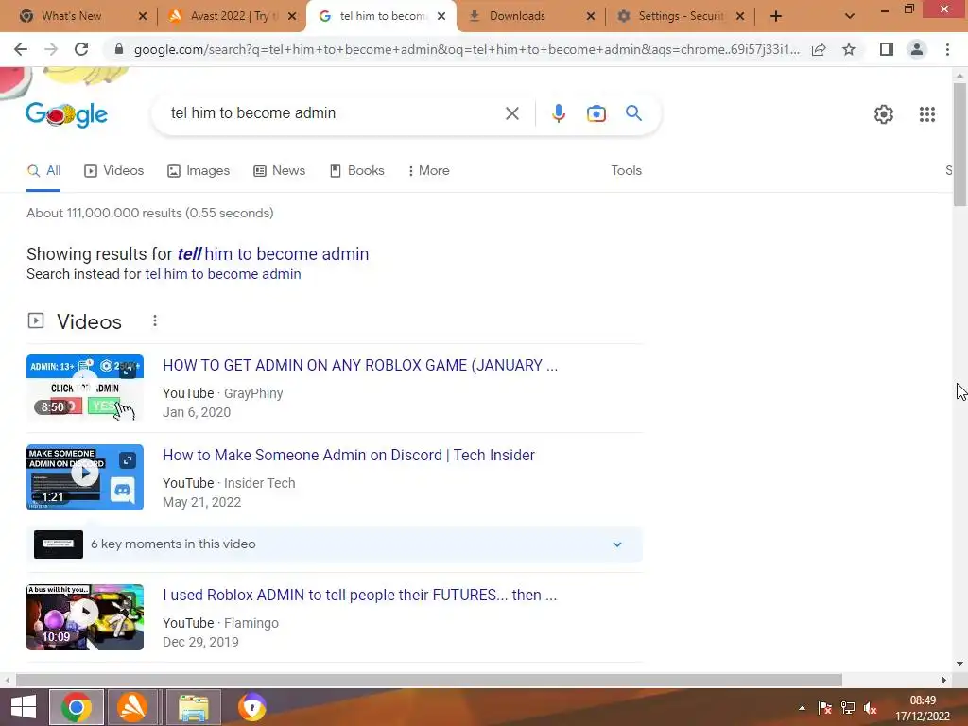This screenshot has height=726, width=968.
Task: Select the Images search filter
Action: pyautogui.click(x=199, y=171)
